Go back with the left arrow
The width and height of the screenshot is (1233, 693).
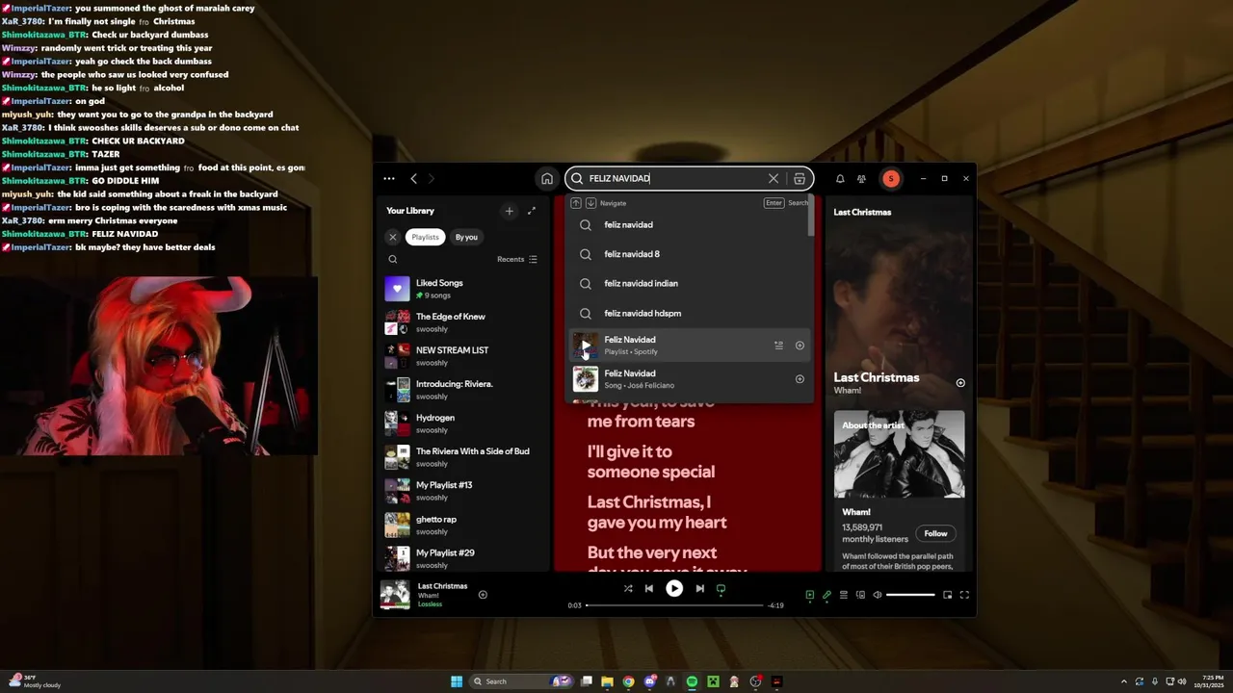413,178
